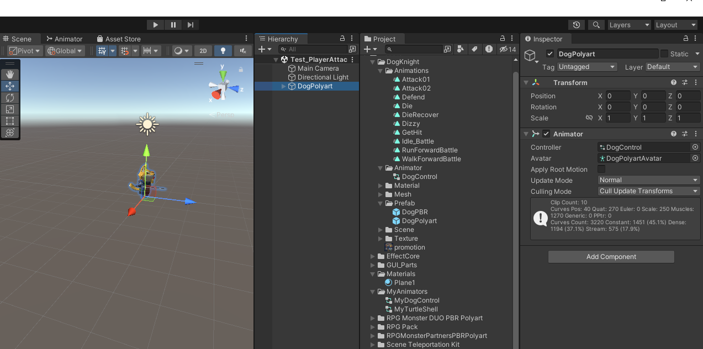The width and height of the screenshot is (703, 349).
Task: Click the Add Component button
Action: click(x=611, y=257)
